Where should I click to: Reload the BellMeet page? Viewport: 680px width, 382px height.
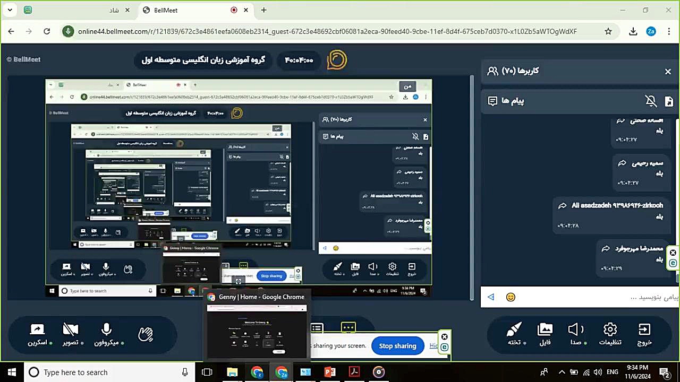point(47,32)
